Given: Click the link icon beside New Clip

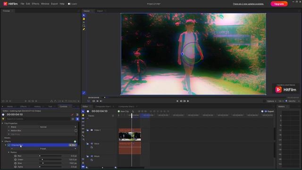Looking at the screenshot, I should click(133, 111).
